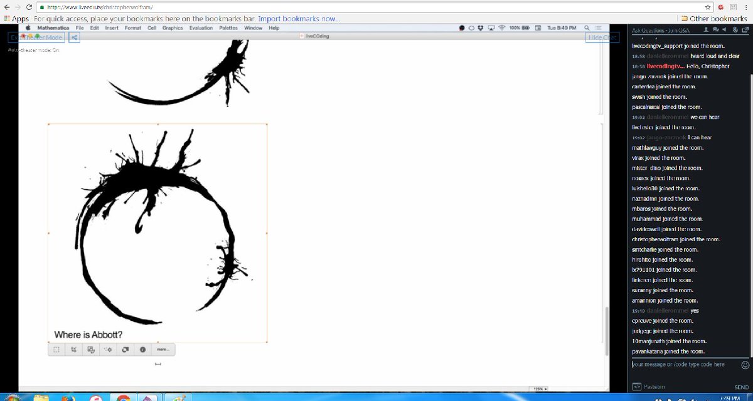
Task: Click the SEND button
Action: 741,387
